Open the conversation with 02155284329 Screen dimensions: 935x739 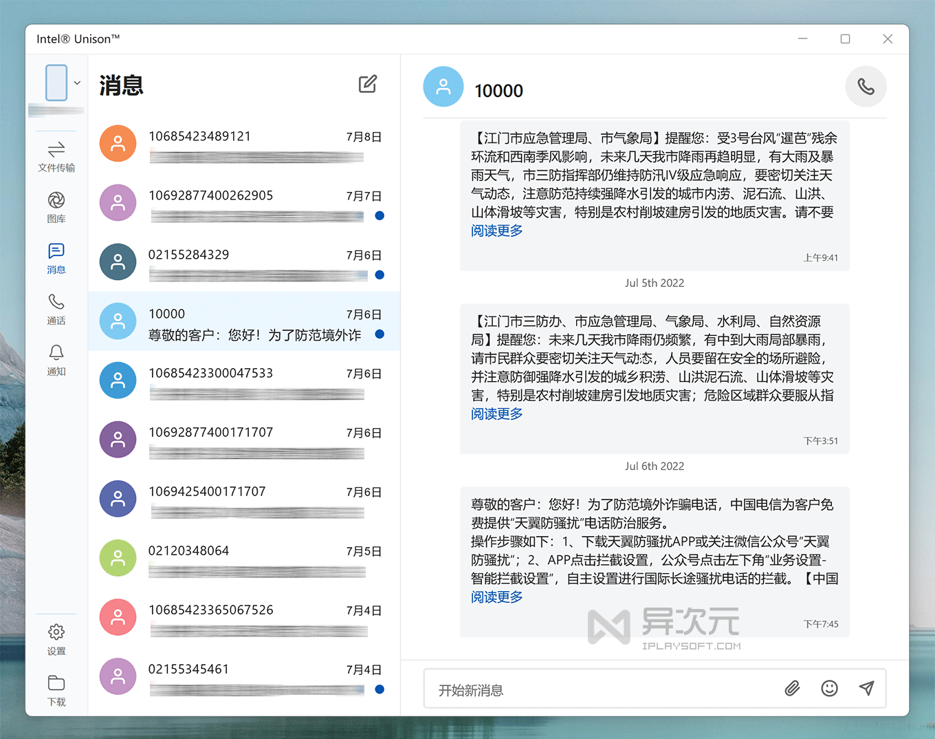244,262
